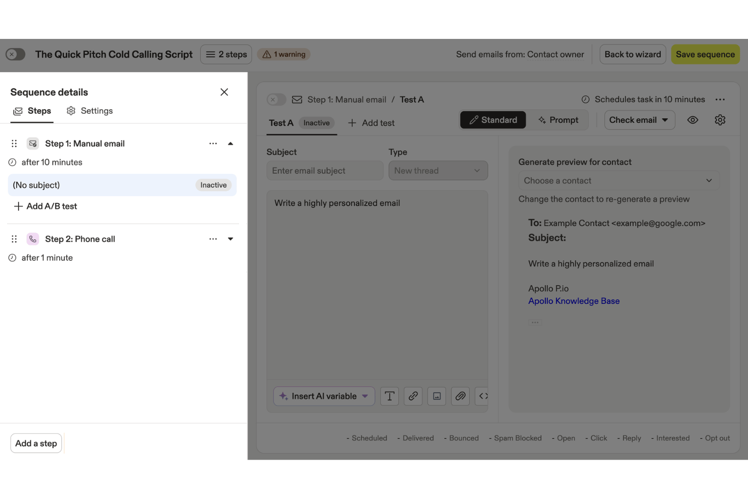The width and height of the screenshot is (748, 499).
Task: Click the Delivered stat
Action: click(x=415, y=438)
